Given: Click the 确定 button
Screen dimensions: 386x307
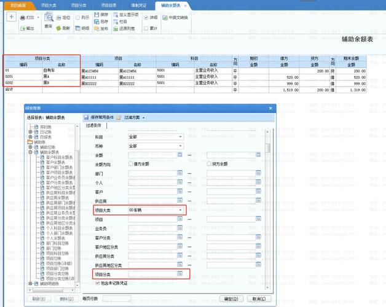Looking at the screenshot, I should click(x=231, y=299).
